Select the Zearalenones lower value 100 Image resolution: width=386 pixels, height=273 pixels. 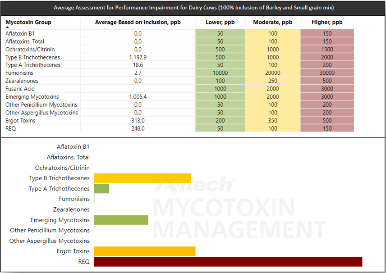[x=220, y=81]
